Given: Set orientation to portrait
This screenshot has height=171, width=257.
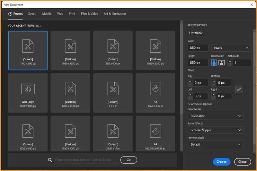Looking at the screenshot, I should (x=214, y=63).
